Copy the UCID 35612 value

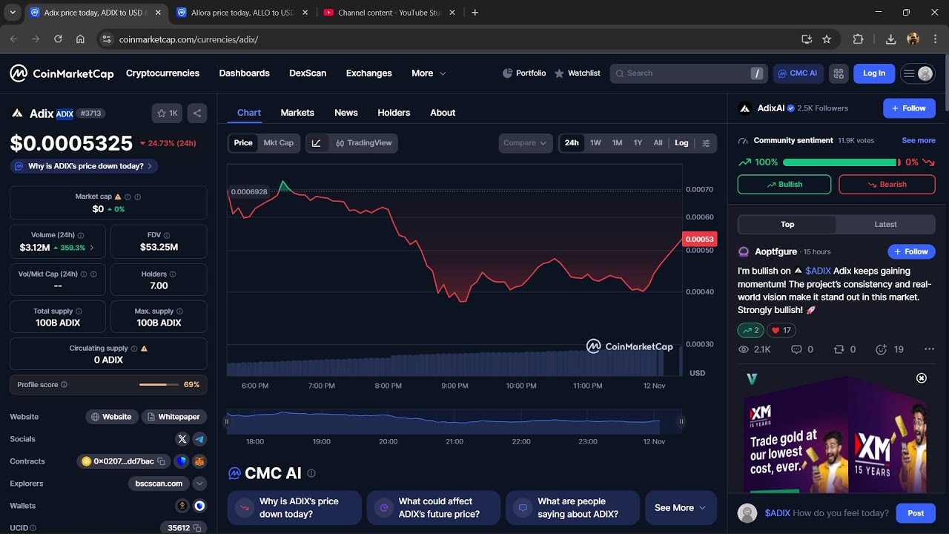coord(197,528)
